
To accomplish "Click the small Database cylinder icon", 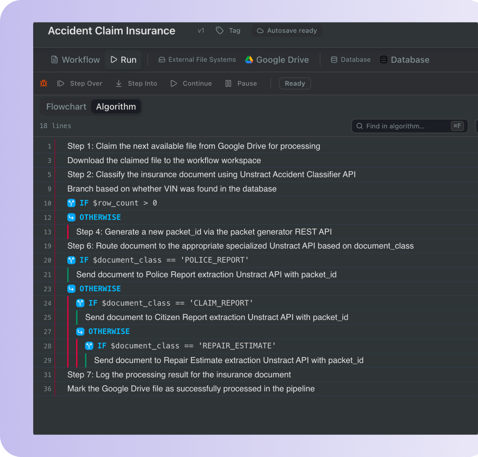I will [334, 60].
